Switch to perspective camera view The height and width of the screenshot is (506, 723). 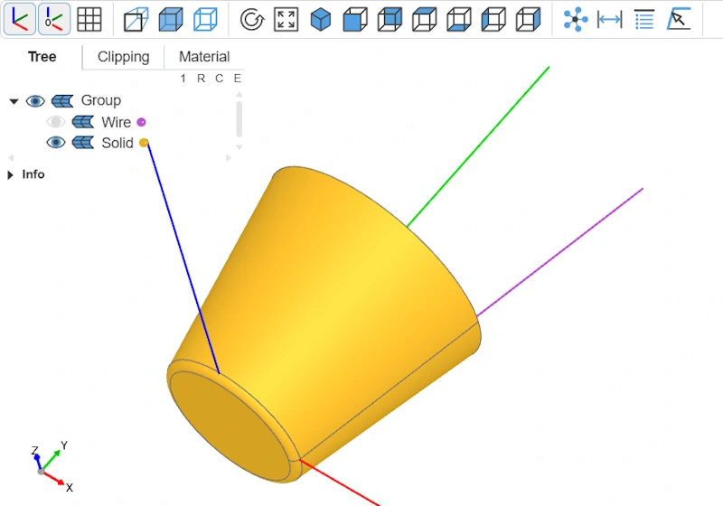click(136, 19)
